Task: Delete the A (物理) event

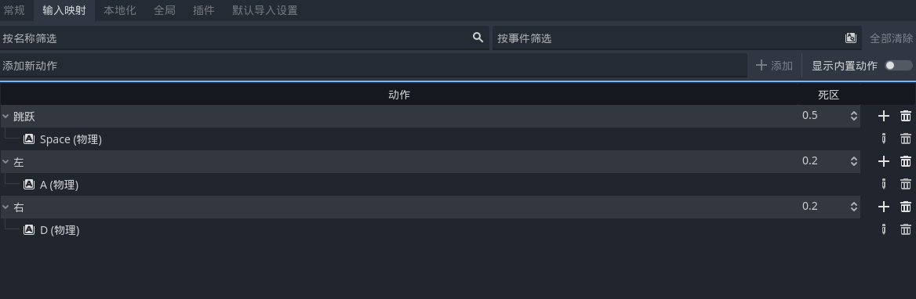Action: [x=906, y=184]
